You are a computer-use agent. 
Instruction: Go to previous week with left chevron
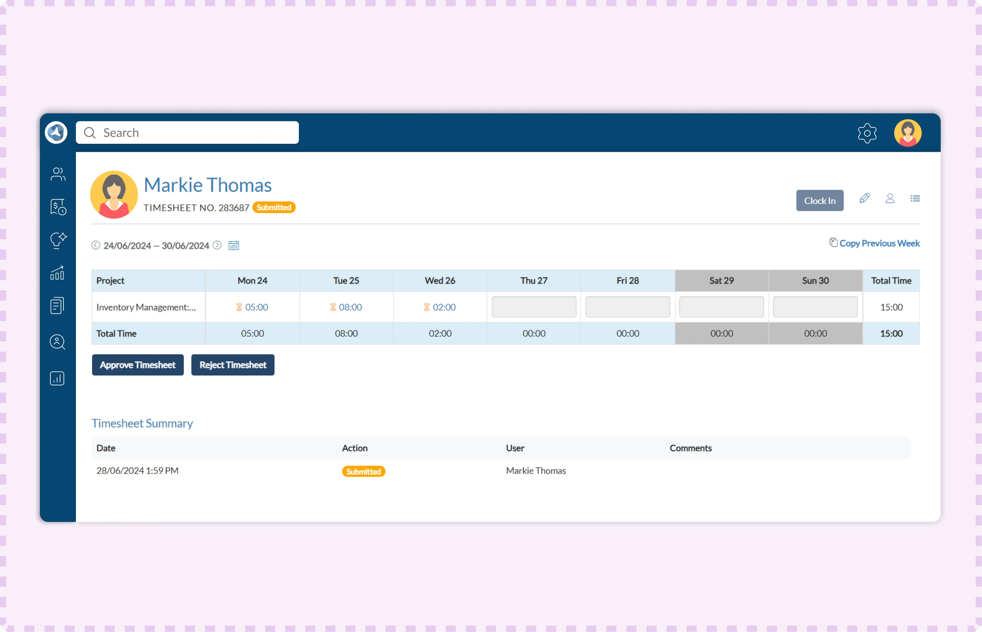point(96,245)
